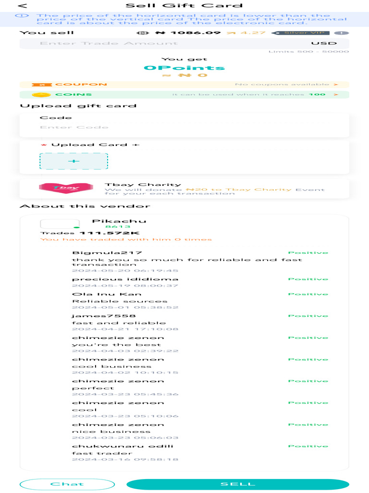
Task: Open the COUPON row
Action: point(184,85)
